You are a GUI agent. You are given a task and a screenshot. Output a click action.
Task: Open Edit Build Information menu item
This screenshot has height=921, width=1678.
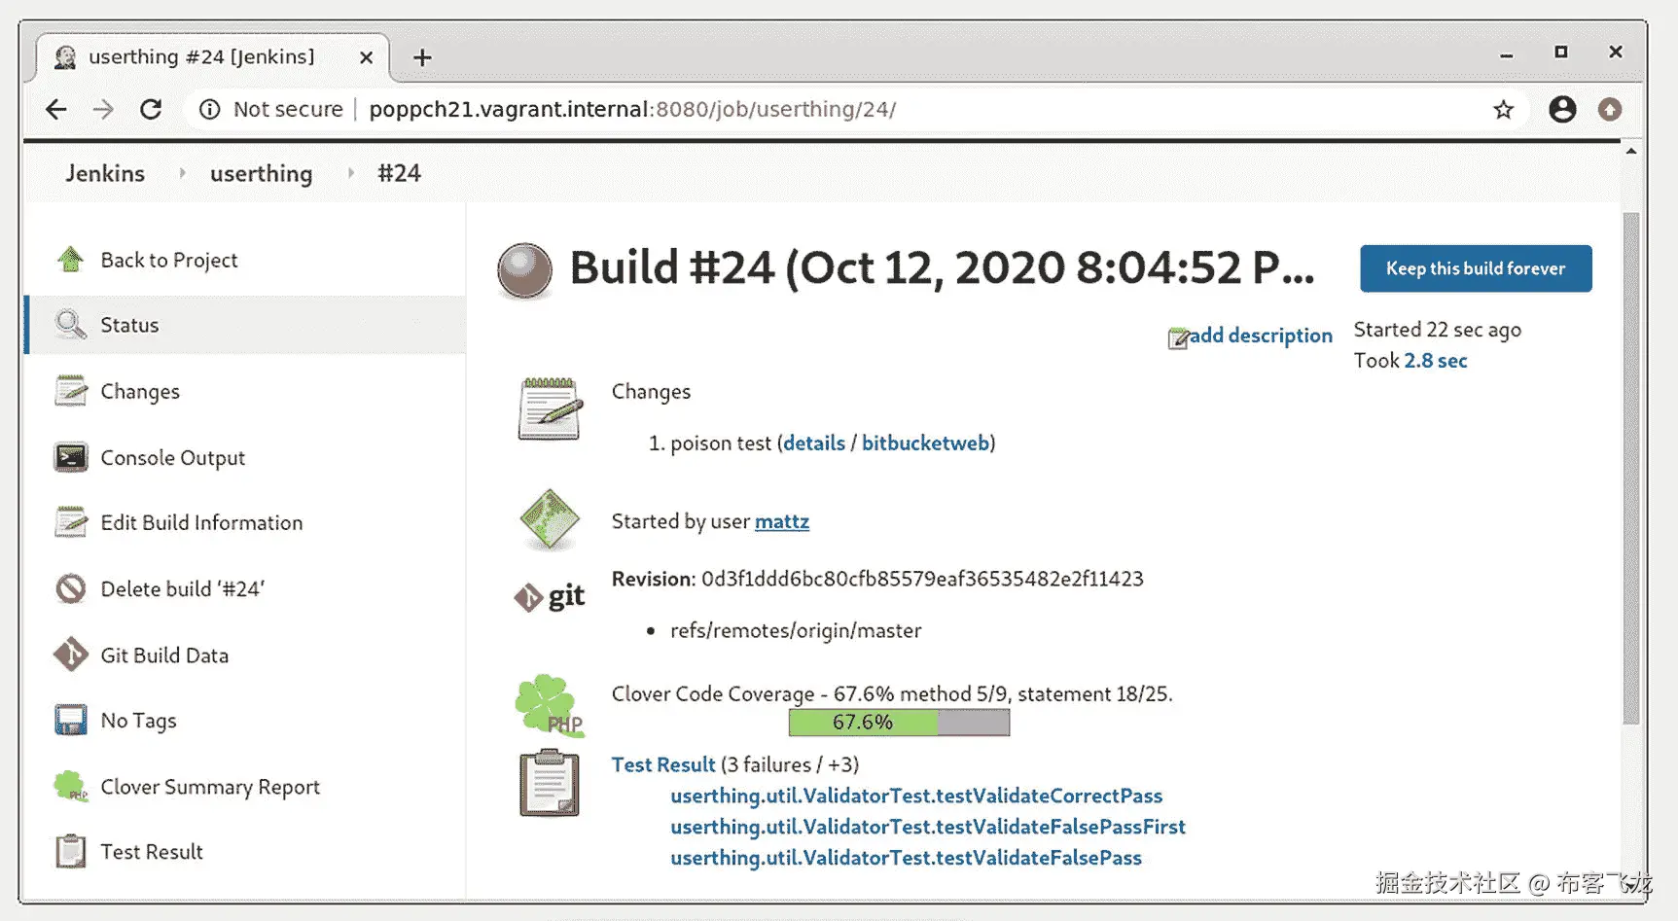201,523
